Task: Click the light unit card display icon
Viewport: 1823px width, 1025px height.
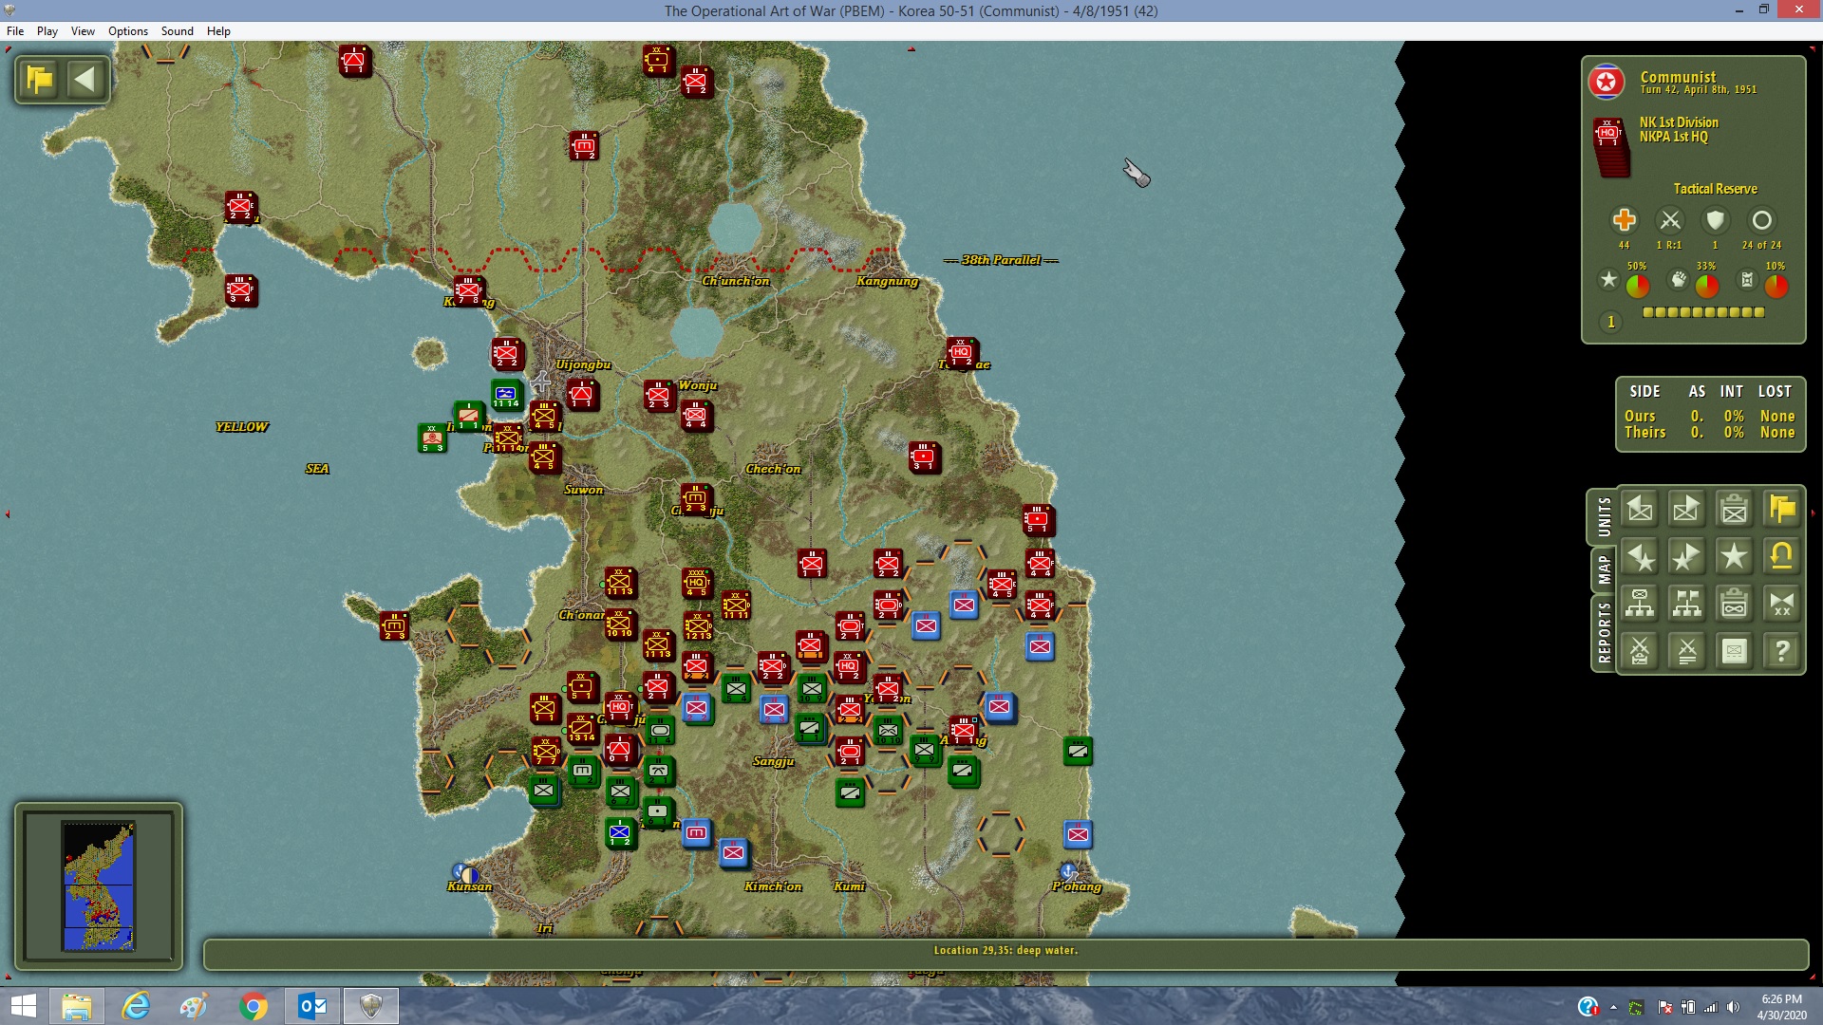Action: (1735, 651)
